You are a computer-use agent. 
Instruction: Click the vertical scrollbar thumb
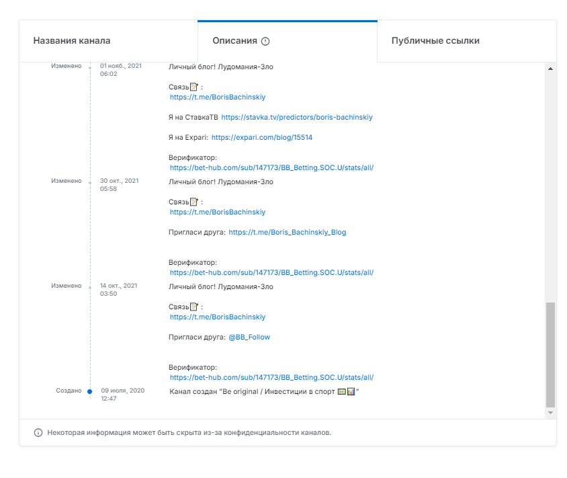click(x=551, y=353)
